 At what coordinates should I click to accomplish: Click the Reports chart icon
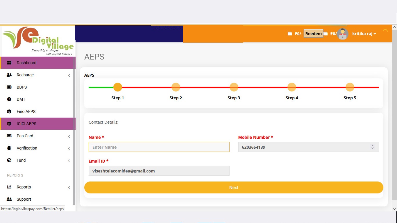9,187
